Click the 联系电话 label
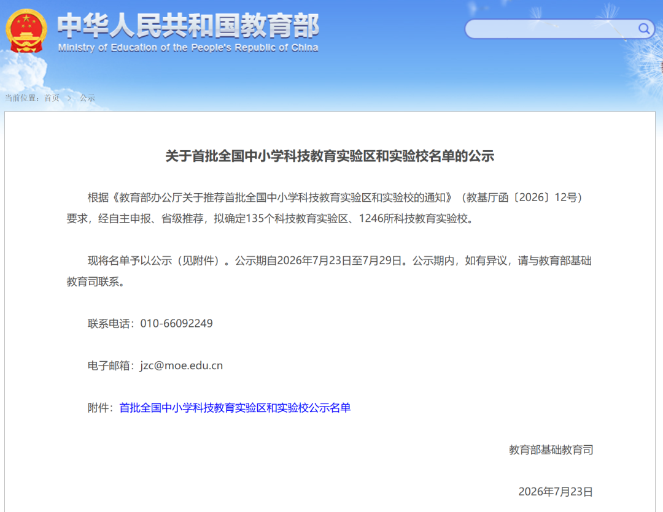Screen dimensions: 663x512 109,324
